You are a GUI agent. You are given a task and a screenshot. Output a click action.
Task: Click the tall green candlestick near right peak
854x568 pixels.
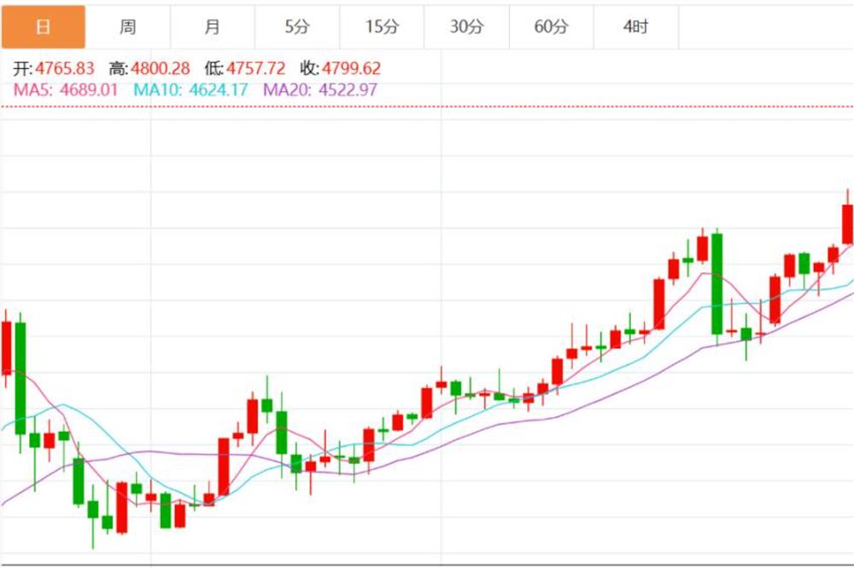(x=717, y=283)
